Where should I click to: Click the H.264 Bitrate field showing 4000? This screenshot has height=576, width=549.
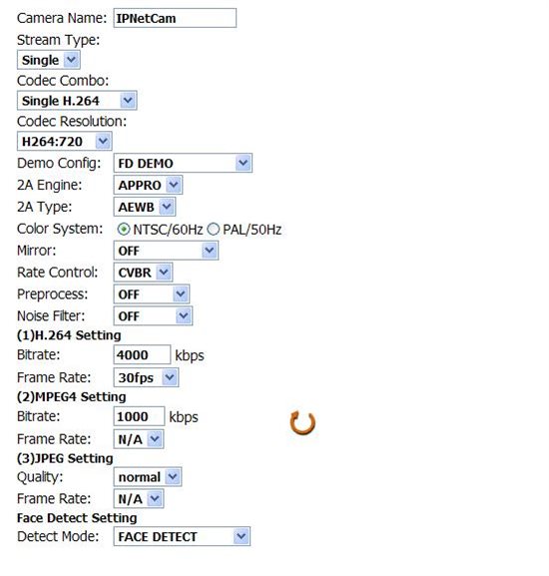pyautogui.click(x=142, y=354)
